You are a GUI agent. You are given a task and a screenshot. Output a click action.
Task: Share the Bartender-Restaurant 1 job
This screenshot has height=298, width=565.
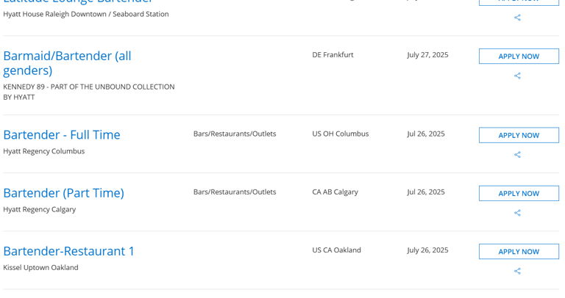pos(517,271)
